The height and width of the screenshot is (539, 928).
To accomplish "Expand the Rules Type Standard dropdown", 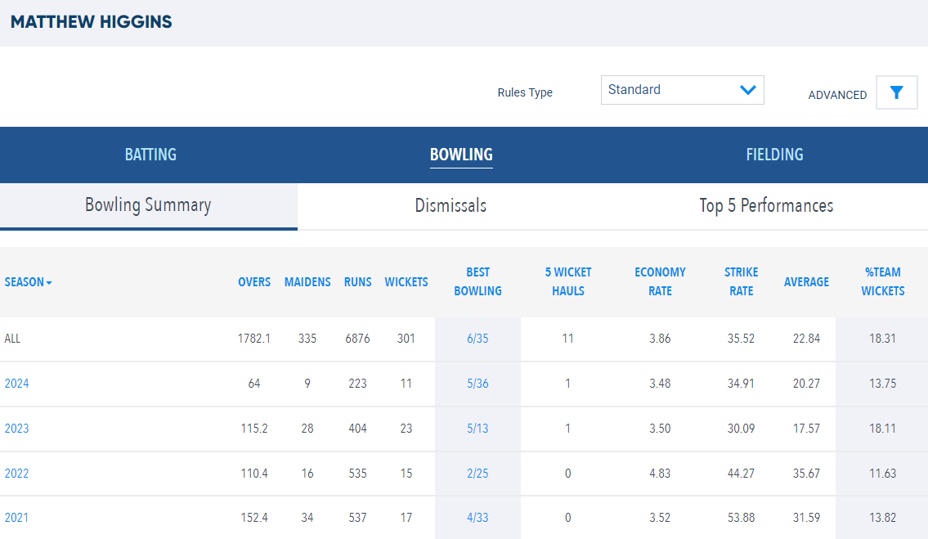I will 683,90.
